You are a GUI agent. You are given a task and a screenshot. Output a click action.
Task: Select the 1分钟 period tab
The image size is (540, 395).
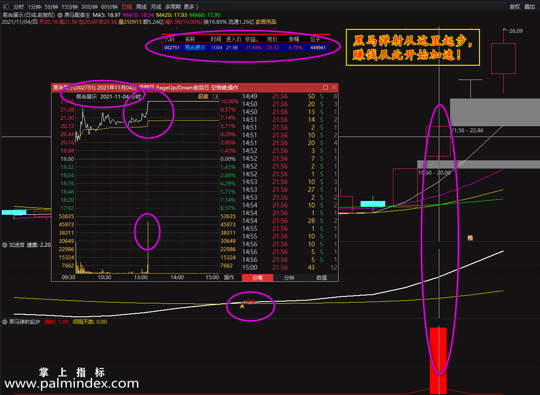(34, 7)
